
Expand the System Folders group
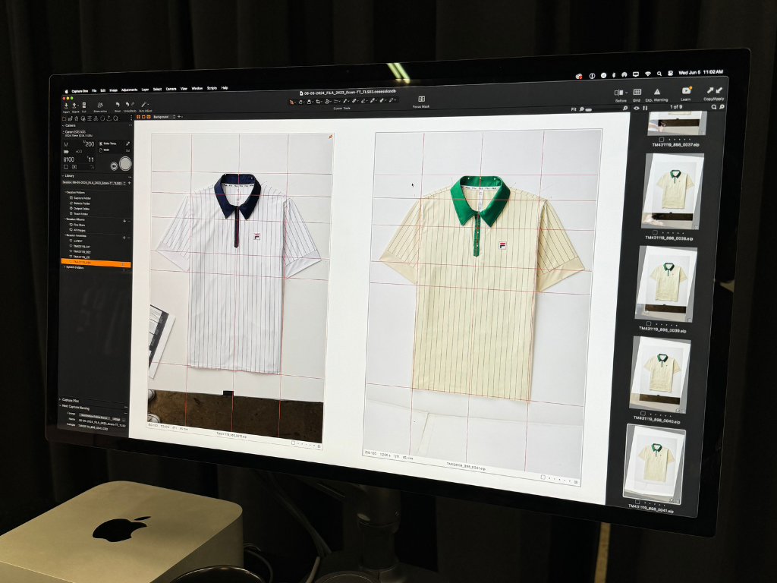[x=65, y=266]
